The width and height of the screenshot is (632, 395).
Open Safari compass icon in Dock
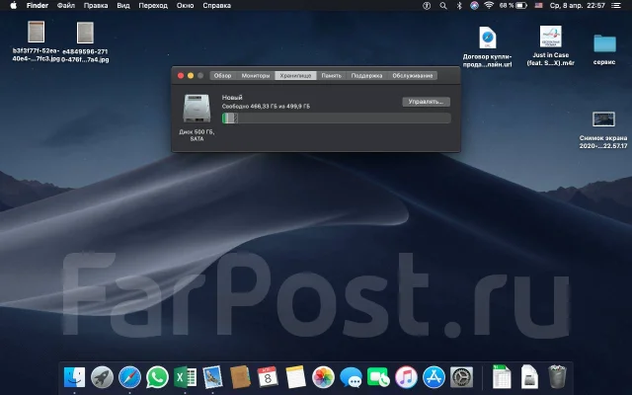129,377
